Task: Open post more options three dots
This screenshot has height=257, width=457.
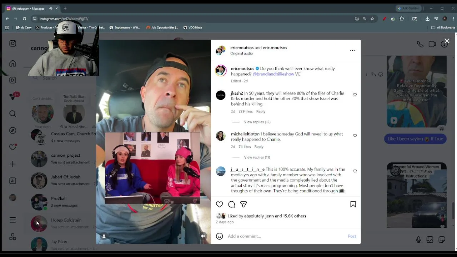Action: 352,50
